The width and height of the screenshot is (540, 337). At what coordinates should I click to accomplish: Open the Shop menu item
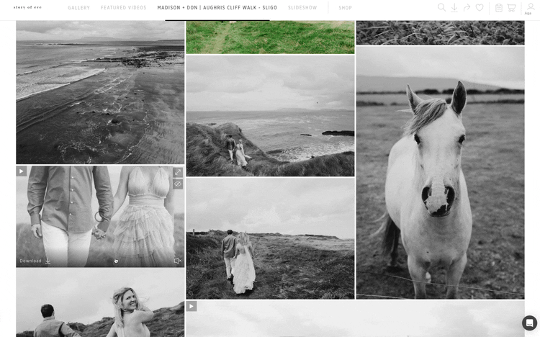[345, 8]
